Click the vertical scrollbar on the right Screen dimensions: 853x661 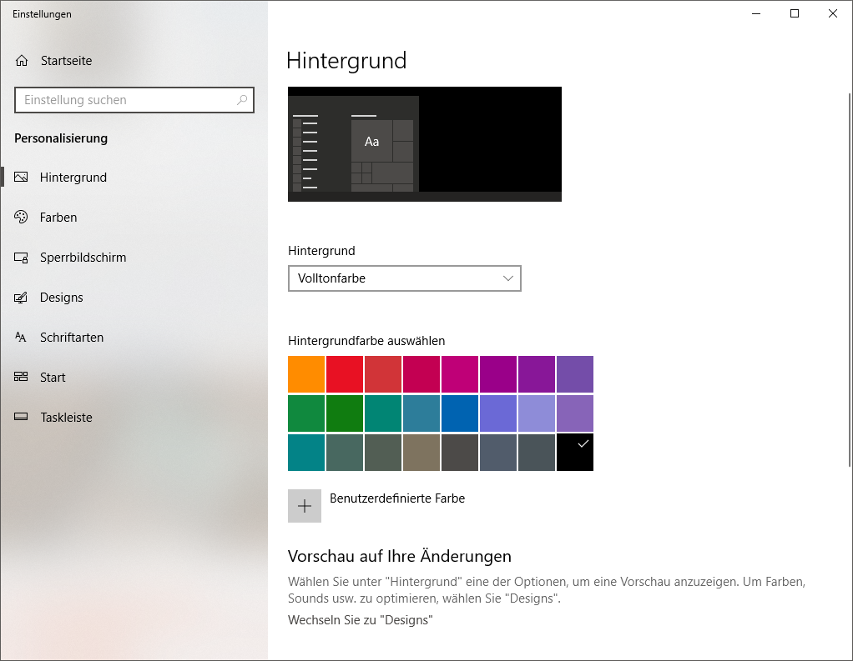click(850, 280)
